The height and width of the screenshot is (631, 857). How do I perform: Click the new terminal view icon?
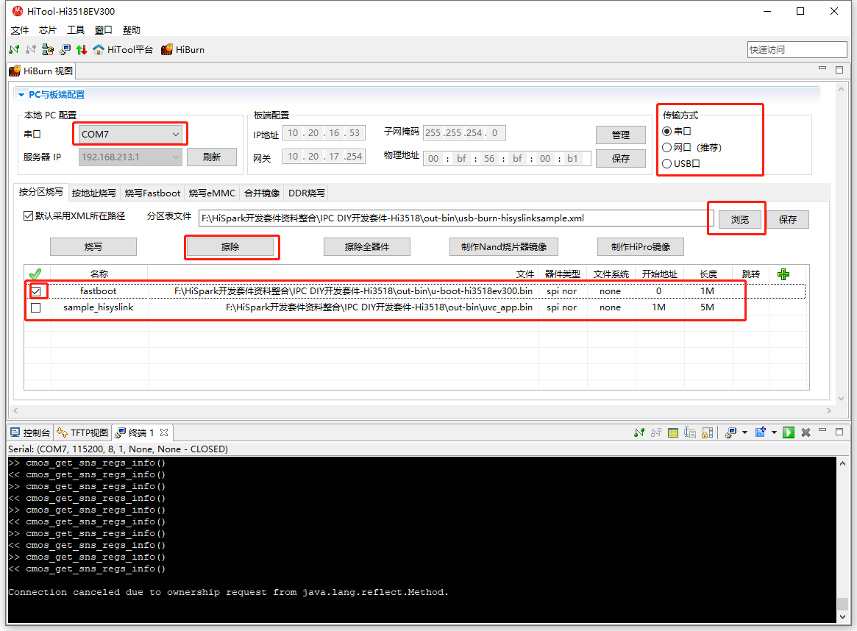click(x=760, y=432)
